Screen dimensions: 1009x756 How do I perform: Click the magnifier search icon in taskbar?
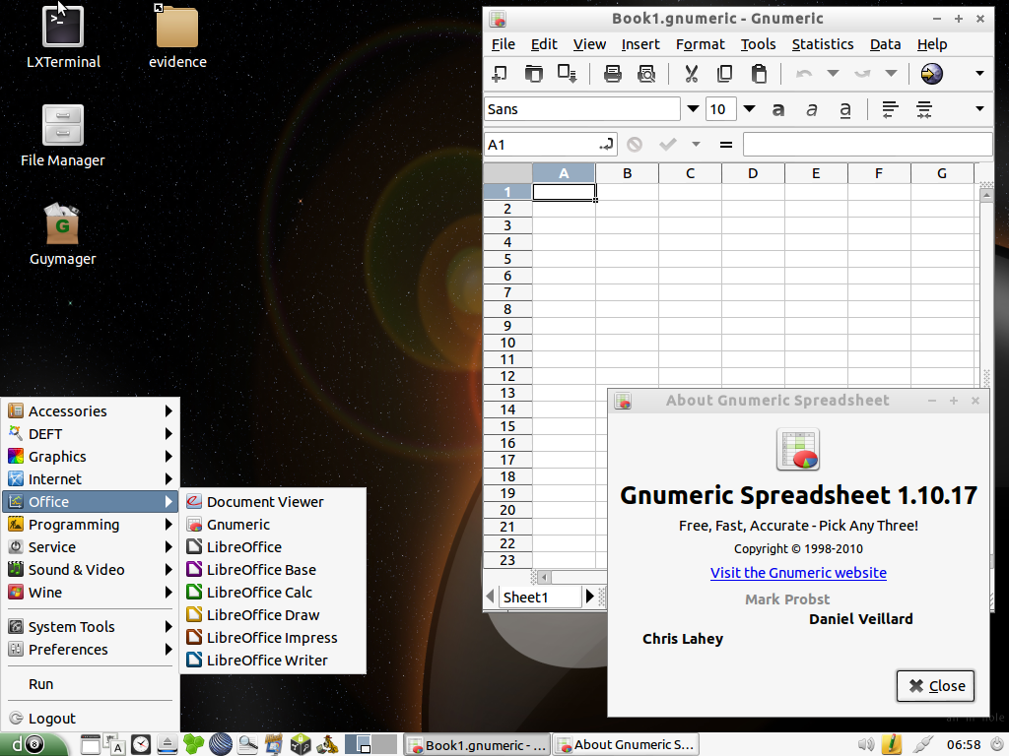tap(247, 744)
